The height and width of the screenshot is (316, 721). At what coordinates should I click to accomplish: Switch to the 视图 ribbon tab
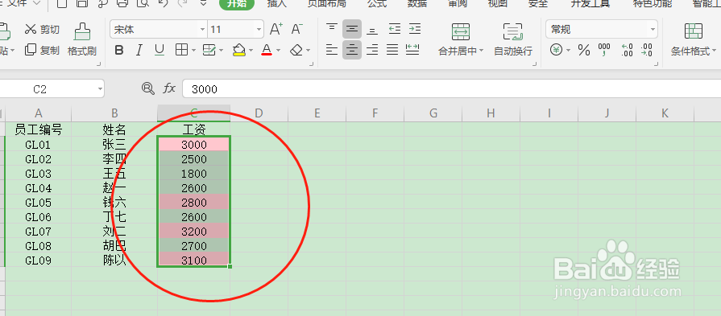[x=498, y=4]
